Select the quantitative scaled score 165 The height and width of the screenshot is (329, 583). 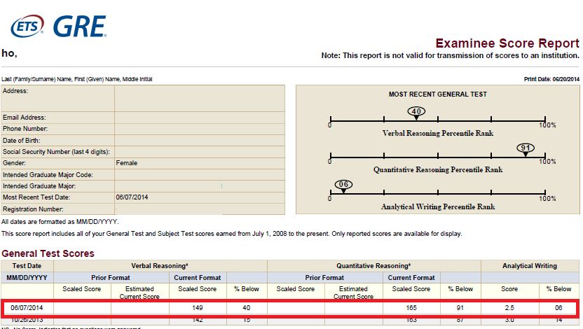(x=411, y=308)
